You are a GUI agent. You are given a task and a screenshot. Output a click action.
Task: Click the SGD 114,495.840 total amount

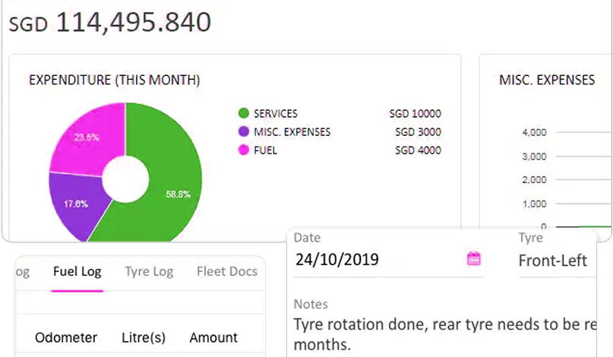(110, 23)
